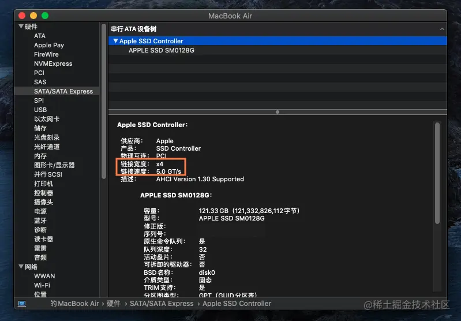Click the pane divider handle dot
Image resolution: width=461 pixels, height=321 pixels.
click(278, 112)
